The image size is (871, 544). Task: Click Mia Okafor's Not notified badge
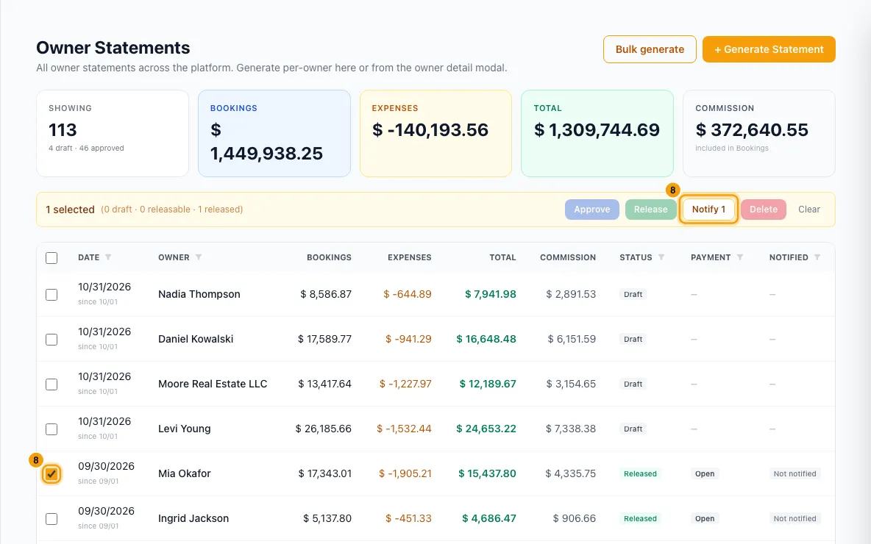[x=795, y=474]
